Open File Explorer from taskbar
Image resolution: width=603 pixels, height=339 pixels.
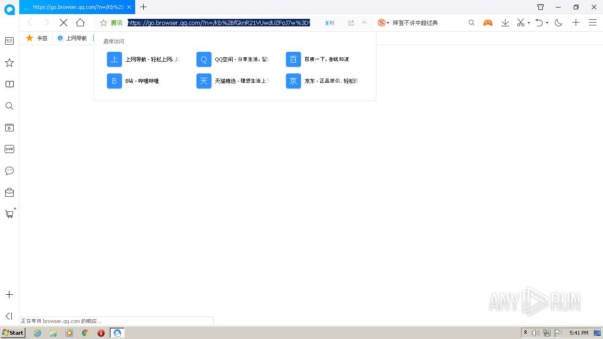click(x=53, y=333)
